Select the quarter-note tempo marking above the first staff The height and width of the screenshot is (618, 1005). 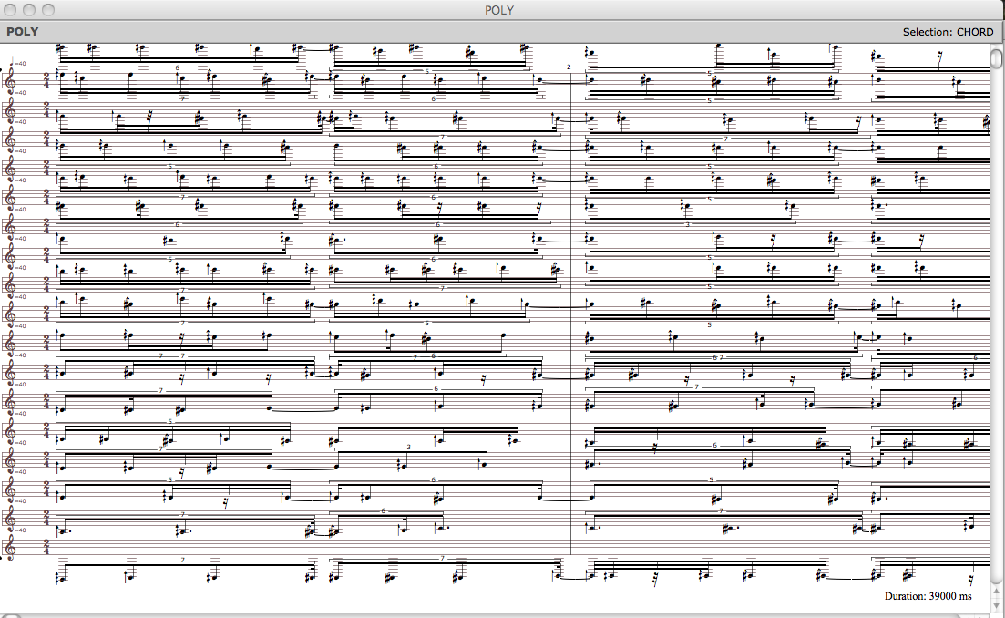(x=16, y=63)
